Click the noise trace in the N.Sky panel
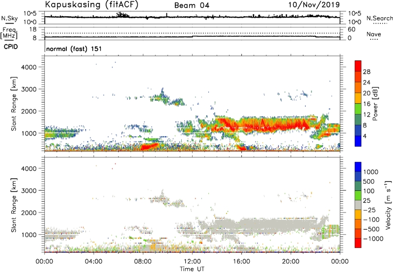 point(192,17)
